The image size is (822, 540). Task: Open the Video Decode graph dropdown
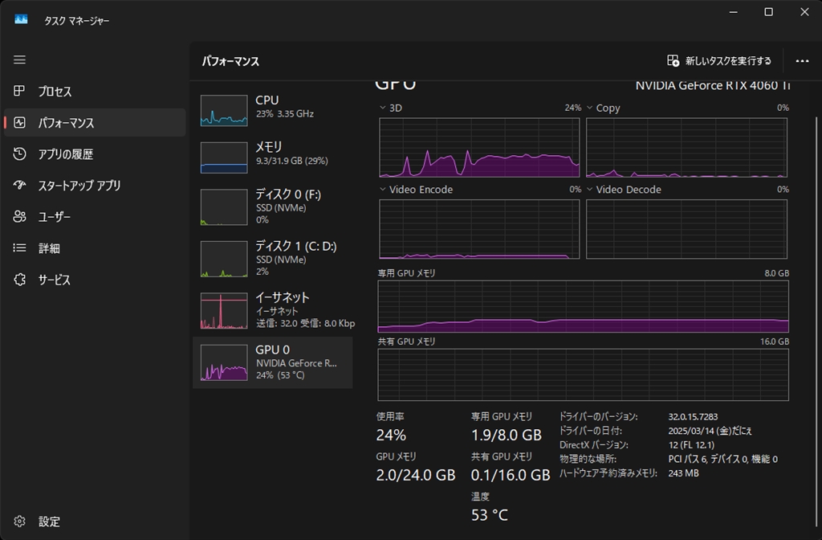pyautogui.click(x=590, y=190)
